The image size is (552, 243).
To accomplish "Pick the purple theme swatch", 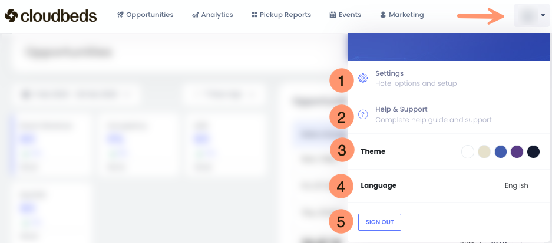I will coord(517,151).
